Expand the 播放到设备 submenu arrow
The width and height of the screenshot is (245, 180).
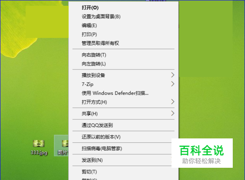pos(172,75)
